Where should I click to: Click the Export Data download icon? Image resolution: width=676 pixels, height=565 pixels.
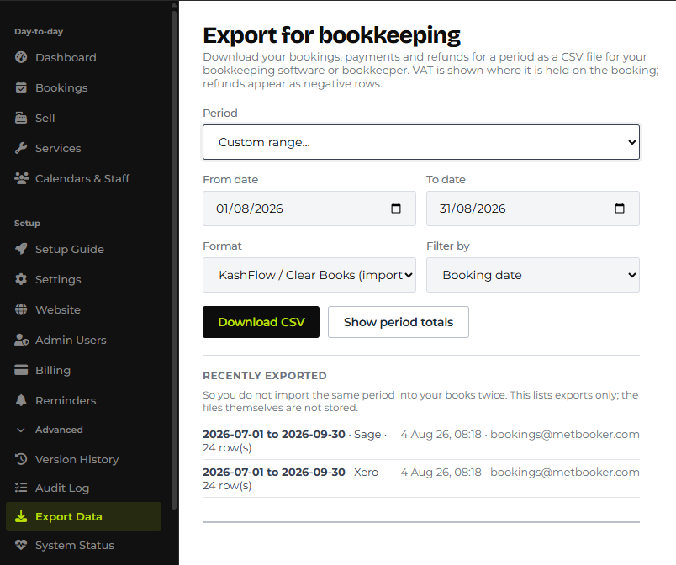click(x=21, y=516)
